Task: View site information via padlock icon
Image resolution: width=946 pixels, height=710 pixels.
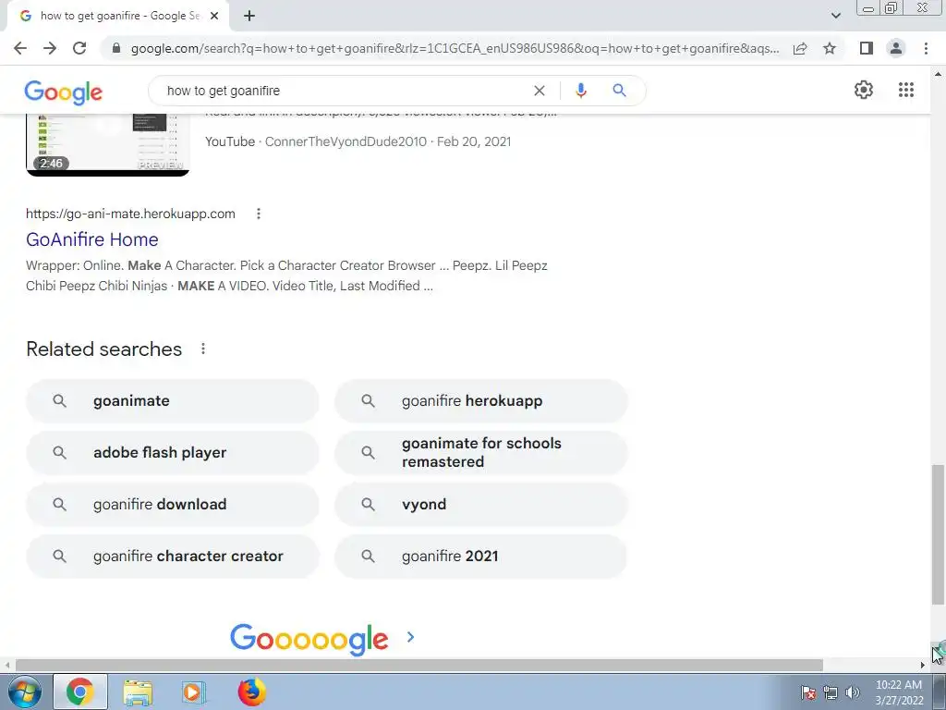Action: (116, 48)
